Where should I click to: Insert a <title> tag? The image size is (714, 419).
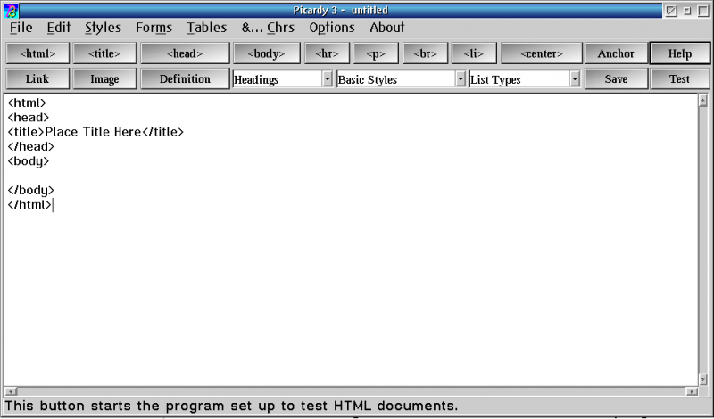[x=104, y=53]
